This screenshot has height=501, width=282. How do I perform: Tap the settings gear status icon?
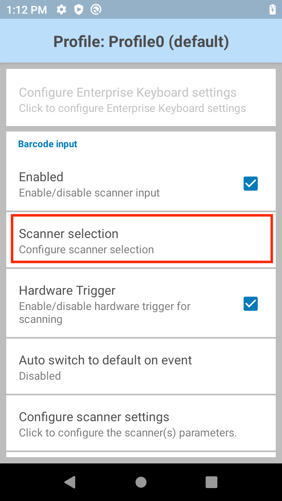pyautogui.click(x=61, y=9)
